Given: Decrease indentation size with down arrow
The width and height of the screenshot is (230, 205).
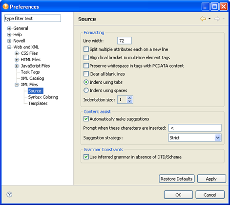Looking at the screenshot, I should point(129,101).
